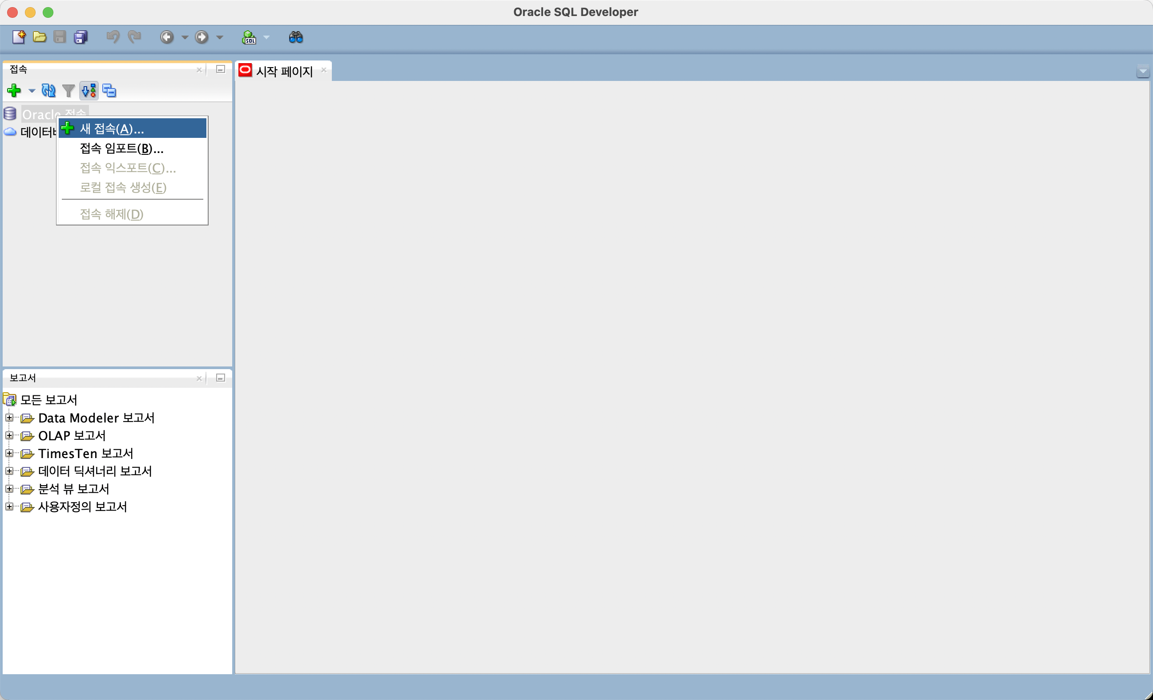Viewport: 1153px width, 700px height.
Task: Click the OLAP 보고서 folder icon
Action: coord(28,436)
